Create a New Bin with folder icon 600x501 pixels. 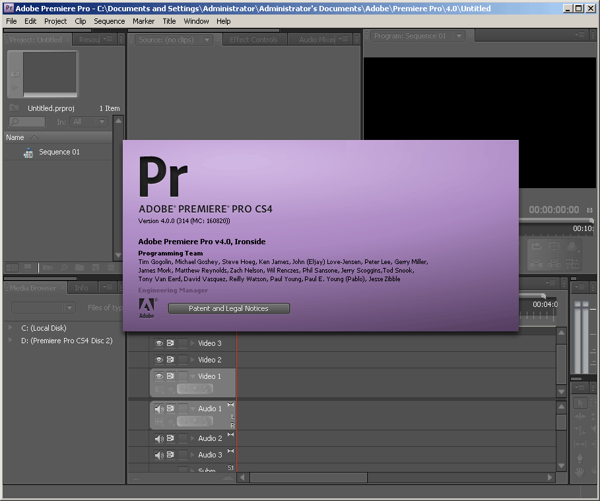(x=80, y=267)
